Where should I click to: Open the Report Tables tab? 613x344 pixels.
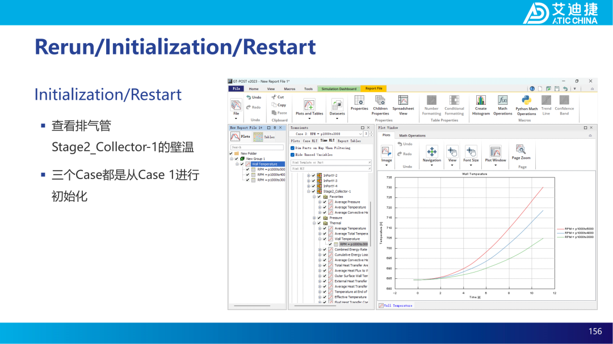(x=350, y=141)
